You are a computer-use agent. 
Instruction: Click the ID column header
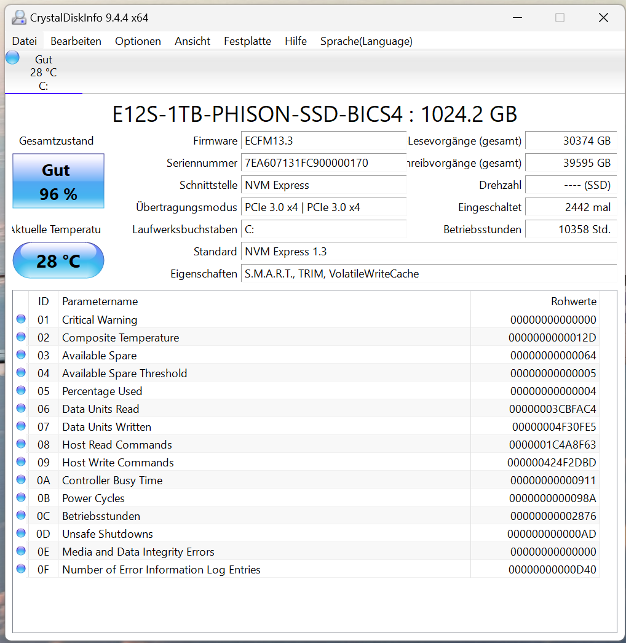point(44,302)
